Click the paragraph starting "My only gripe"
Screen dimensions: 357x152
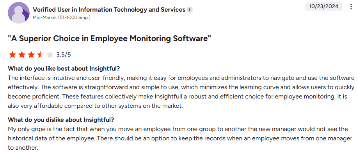[180, 138]
